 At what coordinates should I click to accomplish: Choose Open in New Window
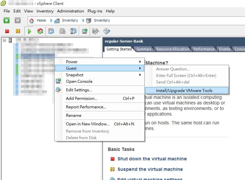point(99,124)
